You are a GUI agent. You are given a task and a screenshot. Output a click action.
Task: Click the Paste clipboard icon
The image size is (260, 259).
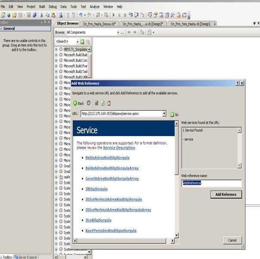point(53,15)
